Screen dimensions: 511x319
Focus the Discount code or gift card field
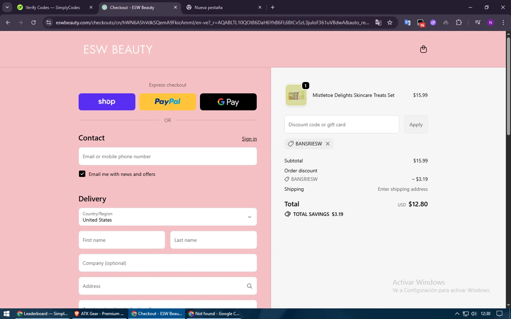[x=342, y=124]
